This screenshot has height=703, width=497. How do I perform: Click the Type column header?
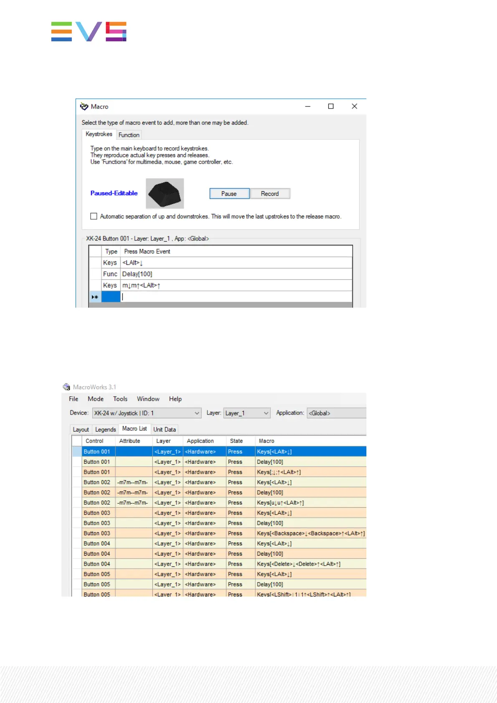tap(111, 251)
